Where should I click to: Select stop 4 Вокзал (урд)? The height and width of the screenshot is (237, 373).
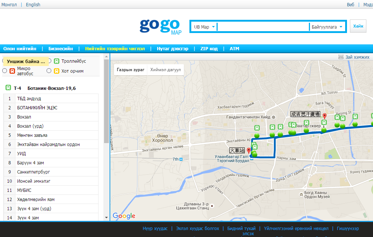coord(51,126)
